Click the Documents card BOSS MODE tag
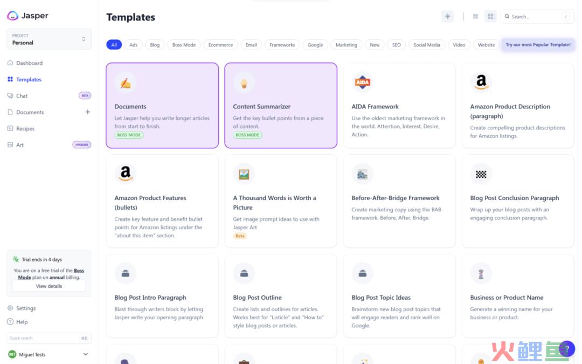Screen dimensions: 582x364 pyautogui.click(x=129, y=135)
